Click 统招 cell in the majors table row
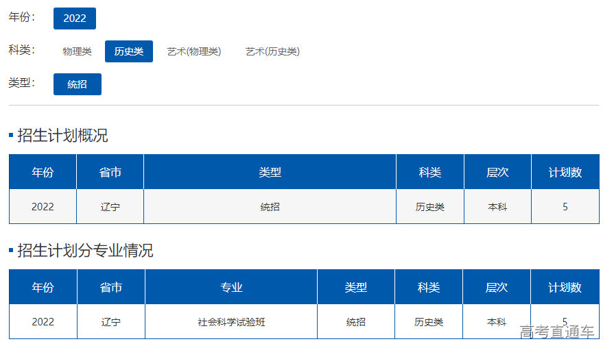The height and width of the screenshot is (359, 614). 356,321
